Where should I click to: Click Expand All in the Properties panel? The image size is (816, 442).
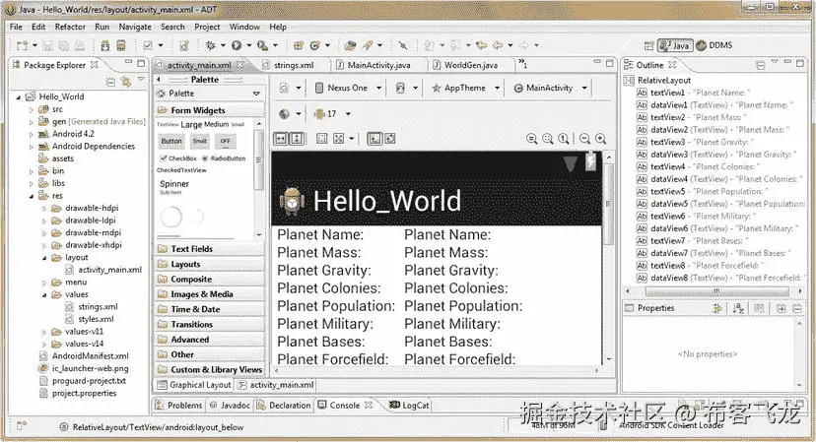pos(782,308)
